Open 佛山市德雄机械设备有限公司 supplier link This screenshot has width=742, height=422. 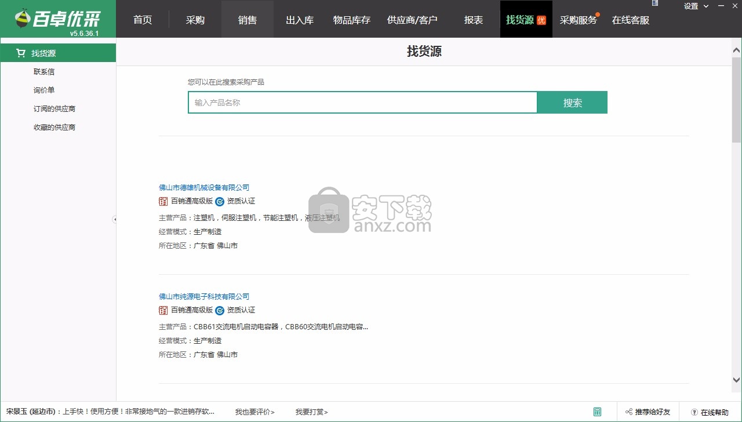pos(204,188)
